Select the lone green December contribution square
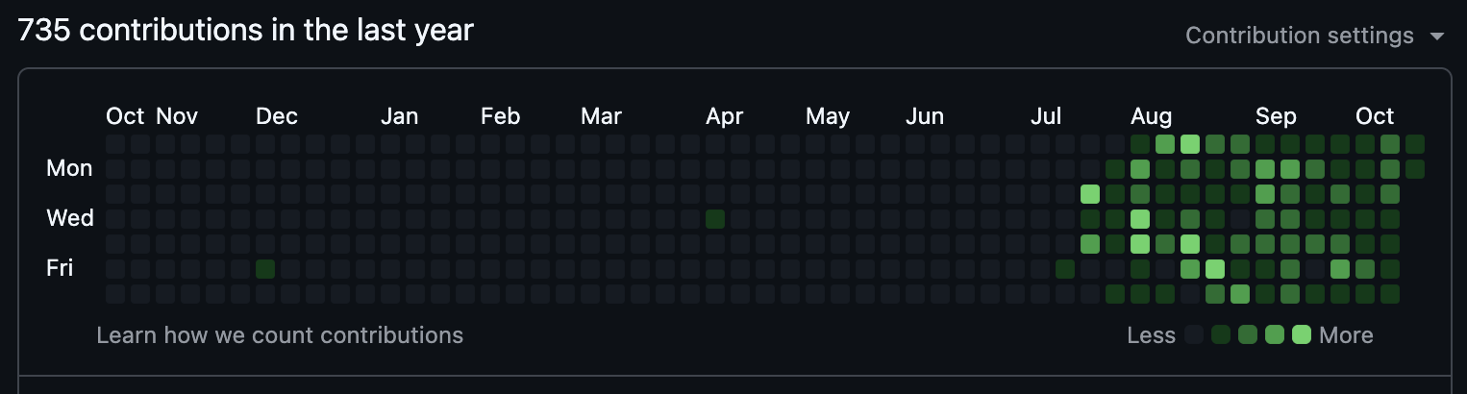 pos(265,268)
